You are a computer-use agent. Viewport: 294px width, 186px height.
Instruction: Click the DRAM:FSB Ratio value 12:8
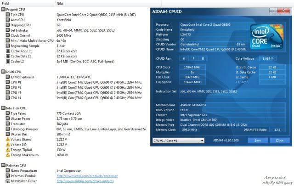pyautogui.click(x=277, y=130)
